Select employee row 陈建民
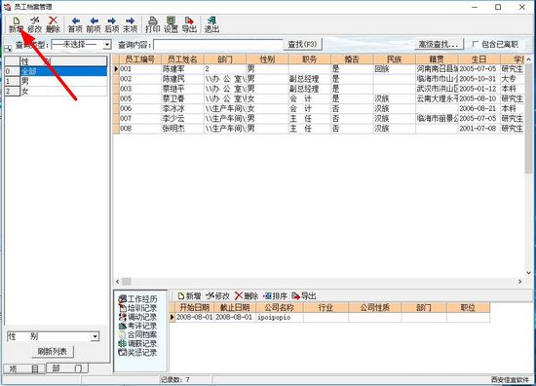 pos(319,79)
